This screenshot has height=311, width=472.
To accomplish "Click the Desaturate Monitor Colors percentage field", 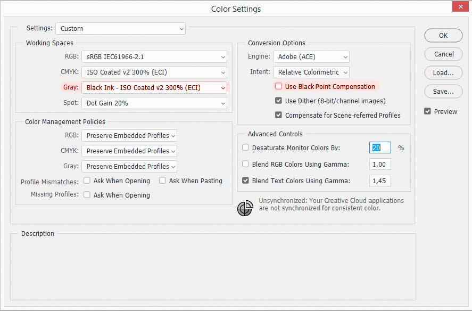I will 380,148.
